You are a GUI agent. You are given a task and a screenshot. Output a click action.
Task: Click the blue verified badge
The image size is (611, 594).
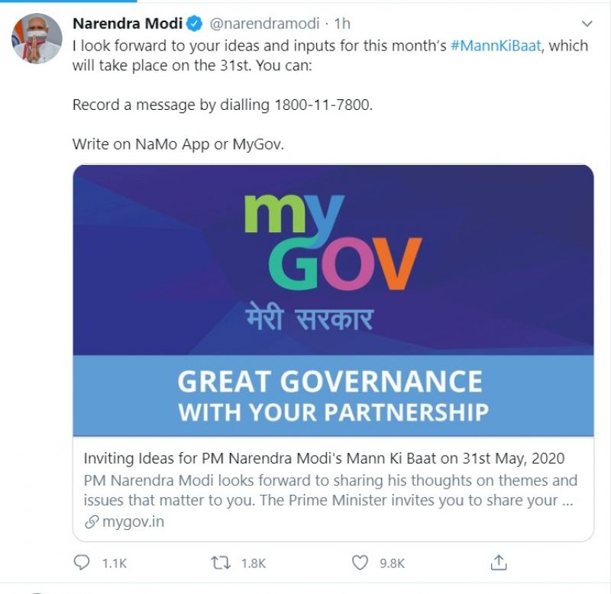[x=195, y=24]
